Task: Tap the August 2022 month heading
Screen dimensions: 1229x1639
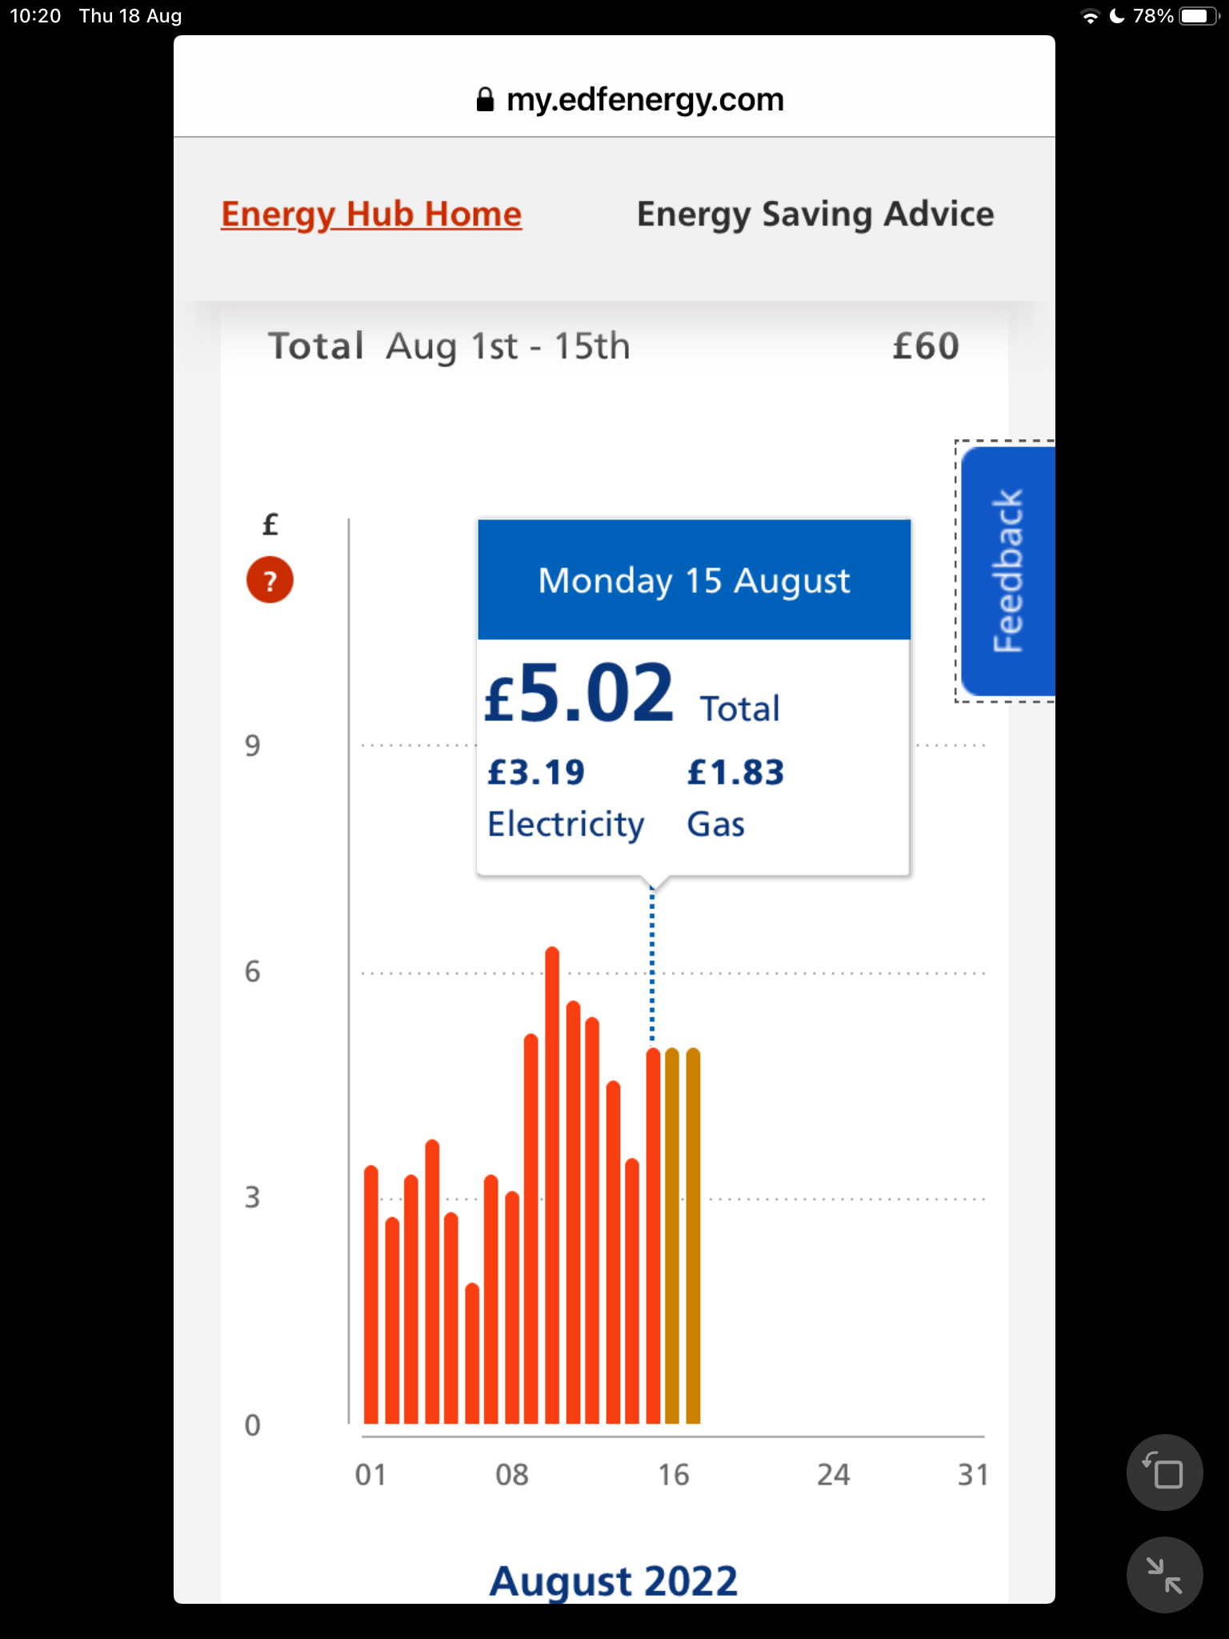Action: pyautogui.click(x=614, y=1581)
